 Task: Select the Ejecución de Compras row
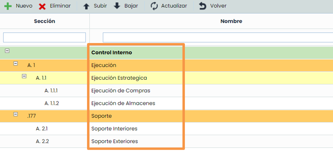click(x=121, y=91)
